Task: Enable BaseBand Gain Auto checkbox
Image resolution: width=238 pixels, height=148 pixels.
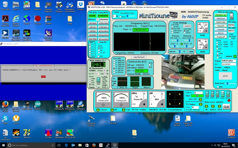Action: point(120,17)
